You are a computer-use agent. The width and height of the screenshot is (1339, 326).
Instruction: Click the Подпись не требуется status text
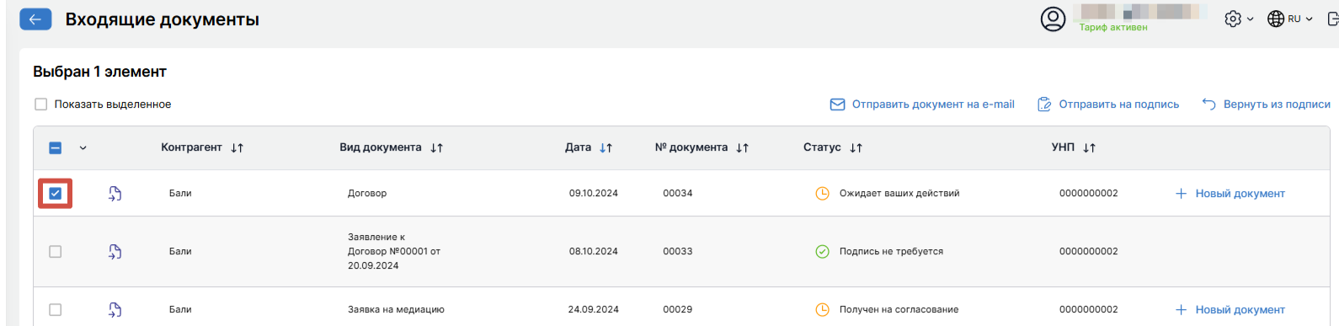click(x=891, y=252)
